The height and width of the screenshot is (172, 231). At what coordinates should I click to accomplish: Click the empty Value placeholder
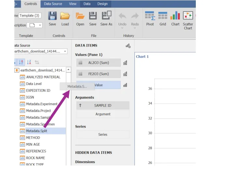[x=99, y=85]
